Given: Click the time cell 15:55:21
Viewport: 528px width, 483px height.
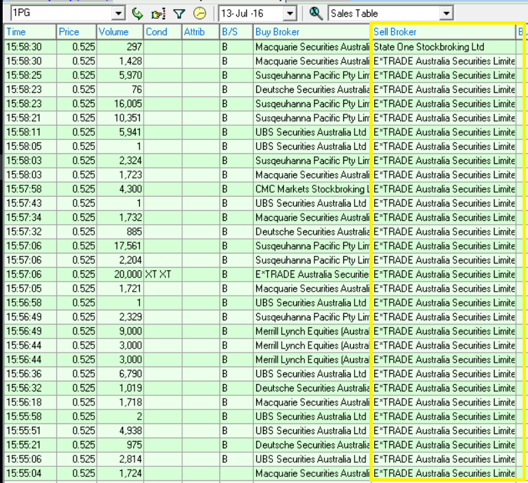Looking at the screenshot, I should (x=29, y=445).
